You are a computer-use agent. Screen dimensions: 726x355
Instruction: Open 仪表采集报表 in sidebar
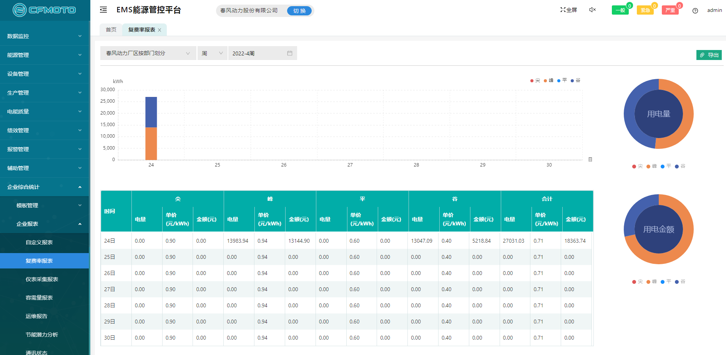click(42, 279)
